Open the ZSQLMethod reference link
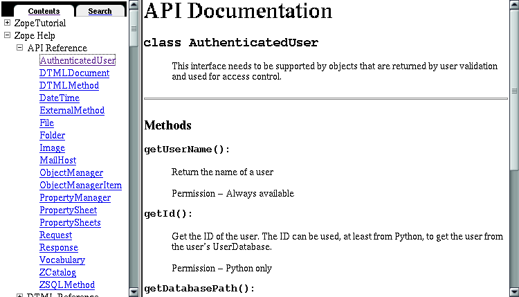The width and height of the screenshot is (519, 297). [67, 285]
